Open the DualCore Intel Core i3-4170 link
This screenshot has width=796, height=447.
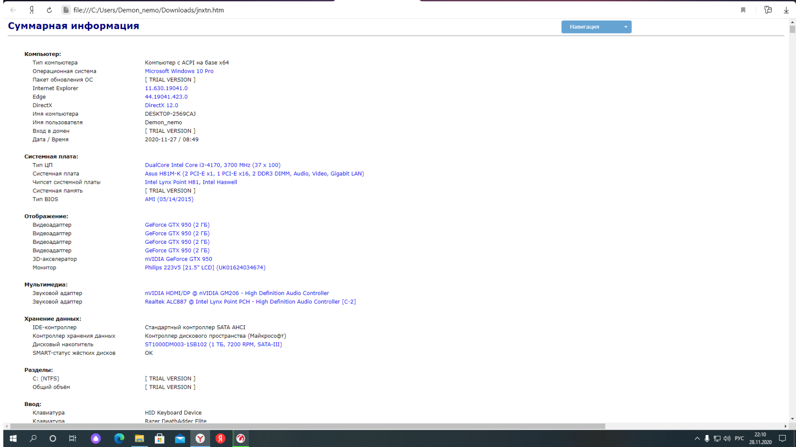pos(212,165)
